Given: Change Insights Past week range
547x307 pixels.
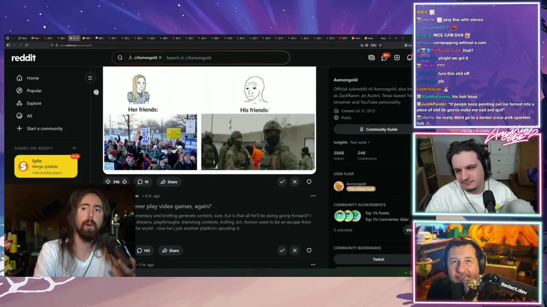Looking at the screenshot, I should pyautogui.click(x=360, y=142).
